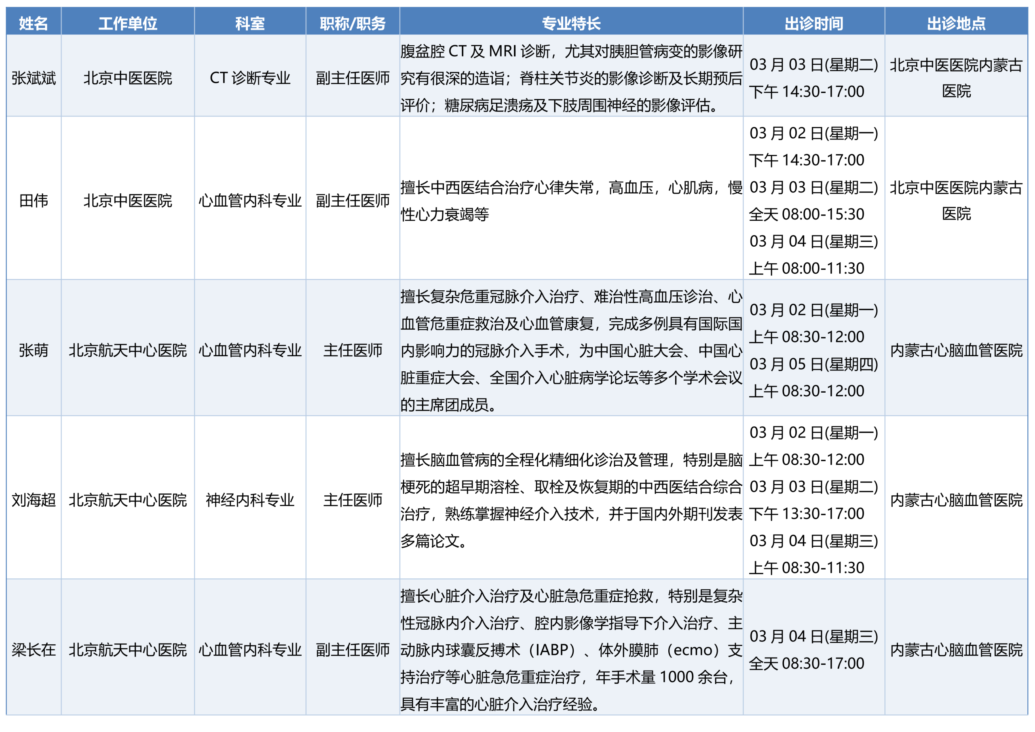Click the 姓名 column header

(x=34, y=23)
